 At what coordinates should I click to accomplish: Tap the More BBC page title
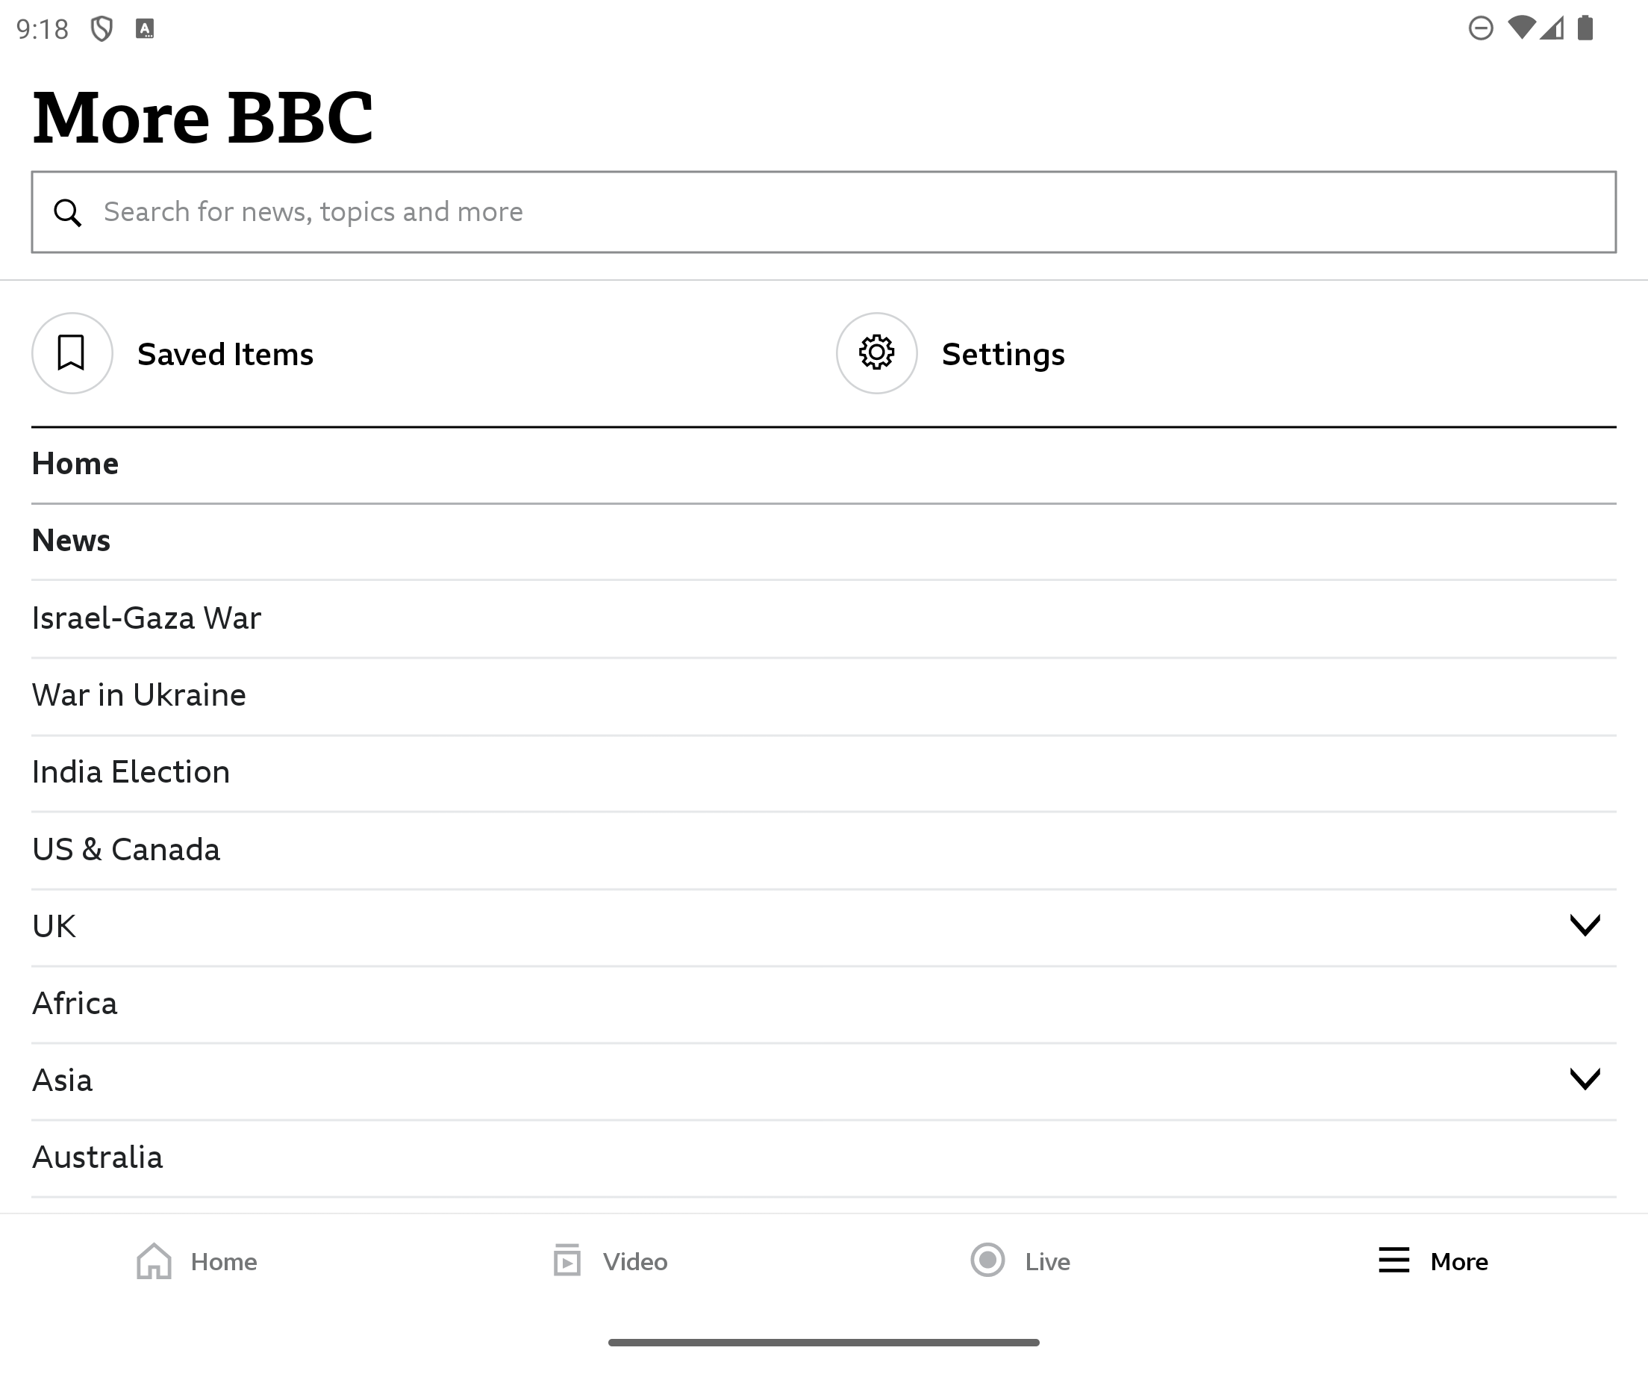point(202,118)
